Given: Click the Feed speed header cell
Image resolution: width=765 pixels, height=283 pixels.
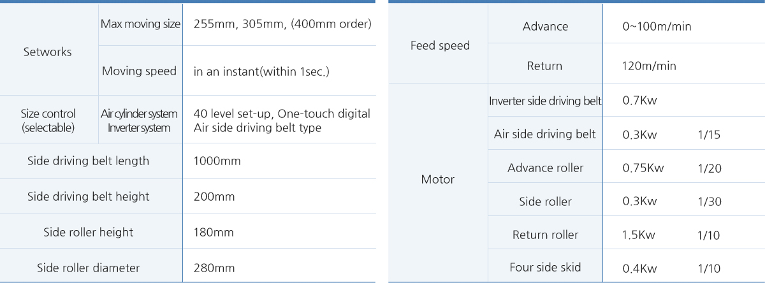Looking at the screenshot, I should pyautogui.click(x=440, y=46).
